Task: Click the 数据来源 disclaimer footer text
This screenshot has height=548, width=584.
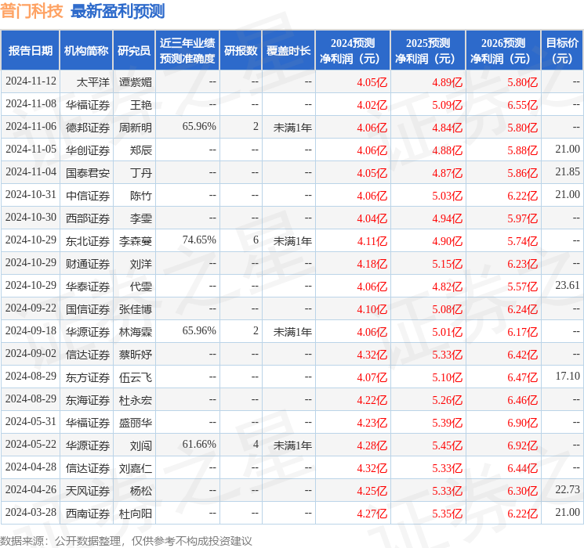Action: [x=126, y=540]
